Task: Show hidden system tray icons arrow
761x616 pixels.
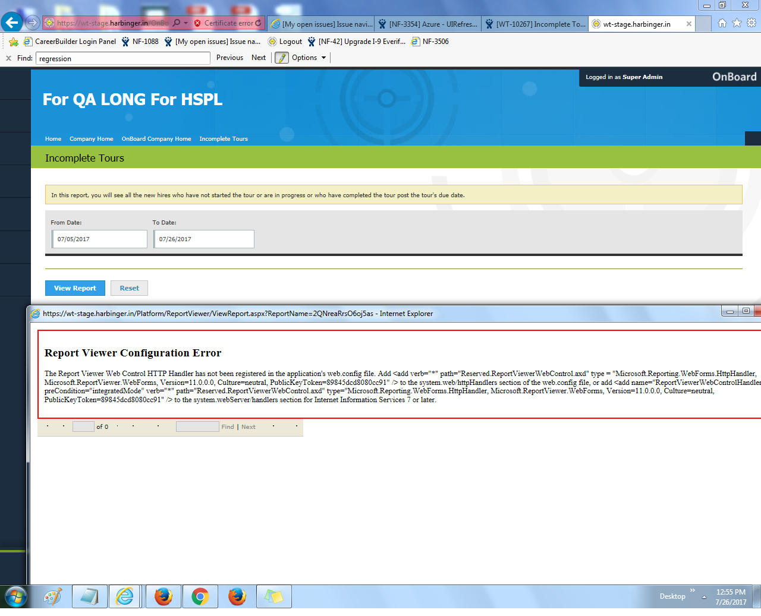Action: pos(704,597)
